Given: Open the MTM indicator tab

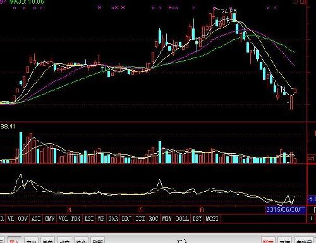Looking at the screenshot, I should (167, 218).
